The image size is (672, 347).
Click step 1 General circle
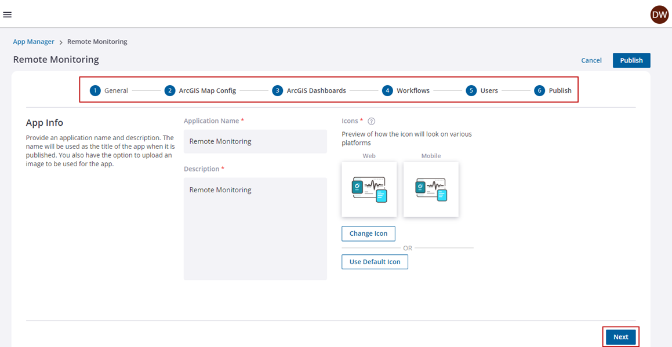(95, 90)
